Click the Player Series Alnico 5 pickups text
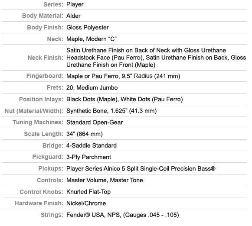 click(141, 168)
